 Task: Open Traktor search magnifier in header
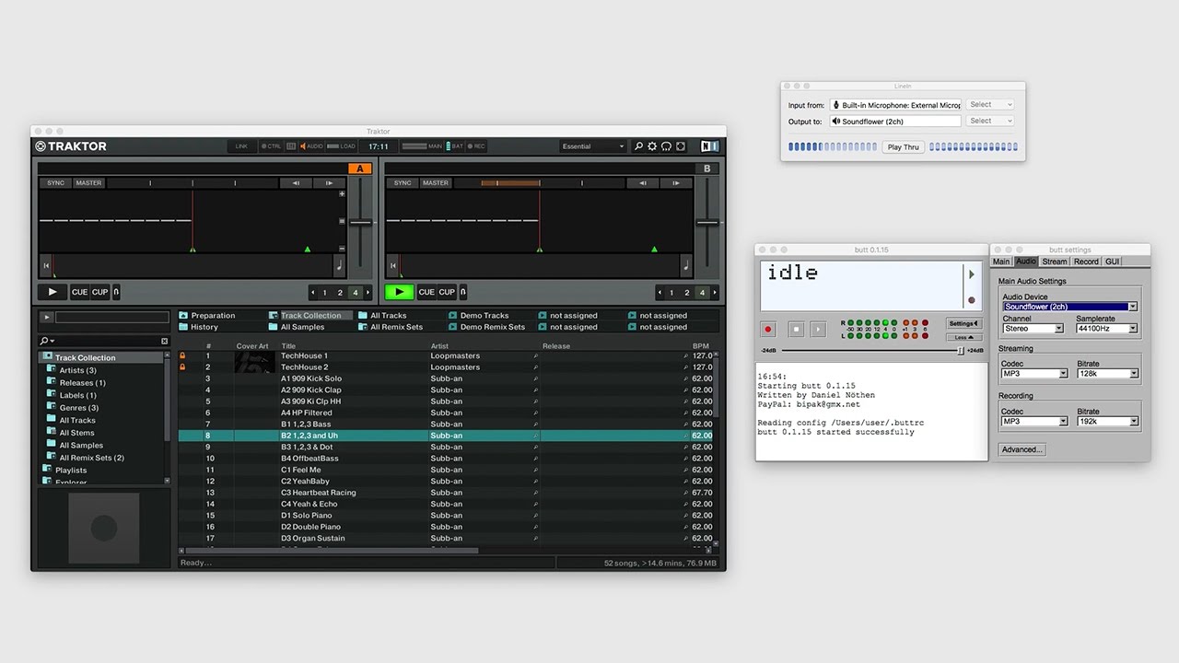[638, 146]
